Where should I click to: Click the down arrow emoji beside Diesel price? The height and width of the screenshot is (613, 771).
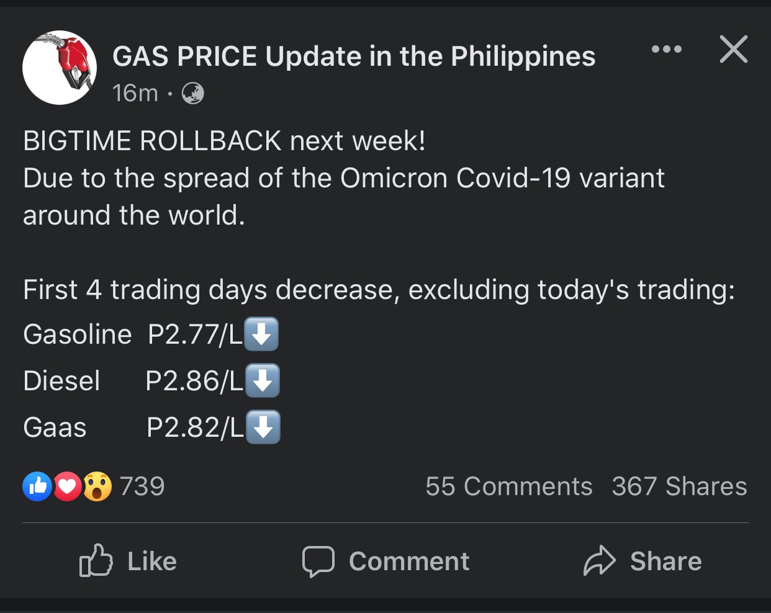[263, 380]
